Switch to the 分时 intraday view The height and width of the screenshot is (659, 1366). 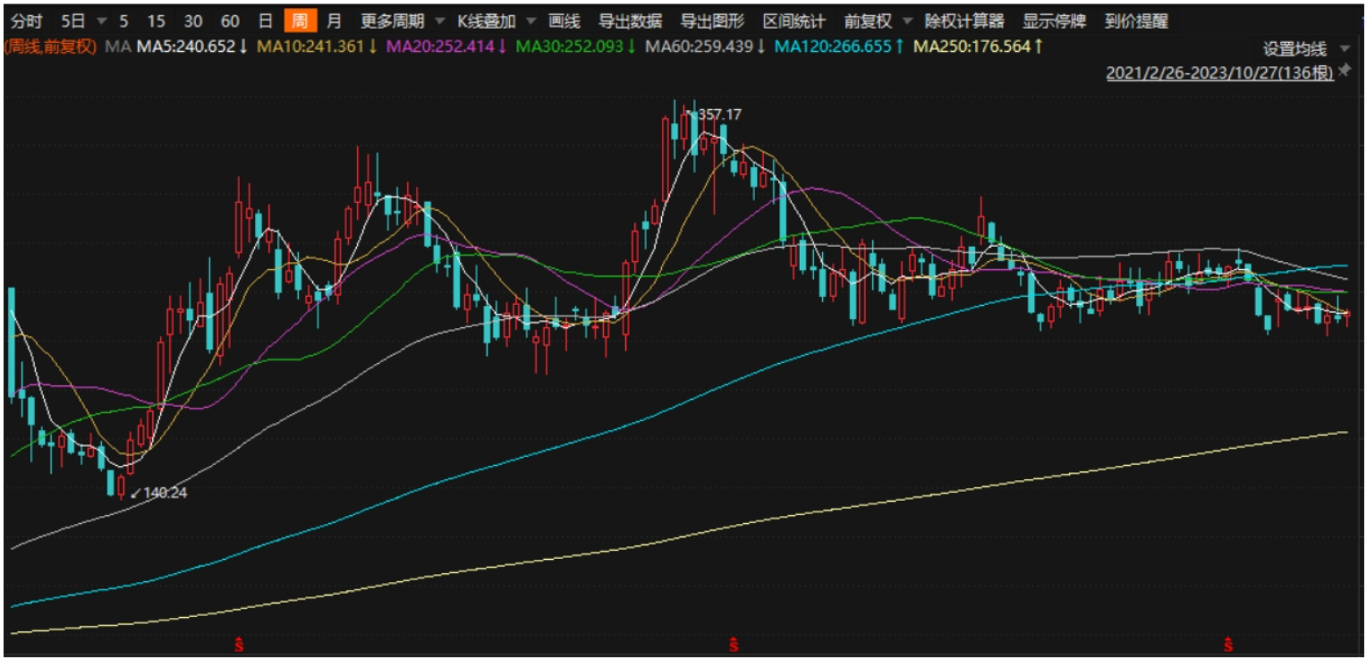coord(27,21)
